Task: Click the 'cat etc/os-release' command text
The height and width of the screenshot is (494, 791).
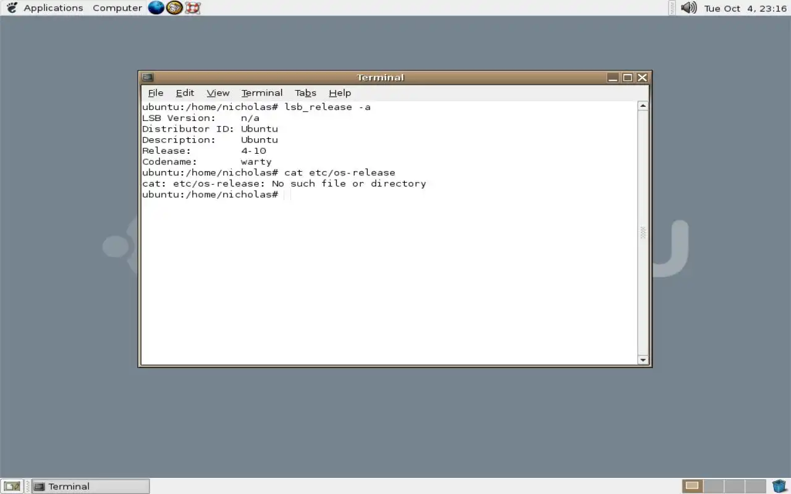Action: coord(339,173)
